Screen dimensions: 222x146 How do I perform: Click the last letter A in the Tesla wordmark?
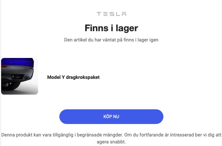coord(124,14)
